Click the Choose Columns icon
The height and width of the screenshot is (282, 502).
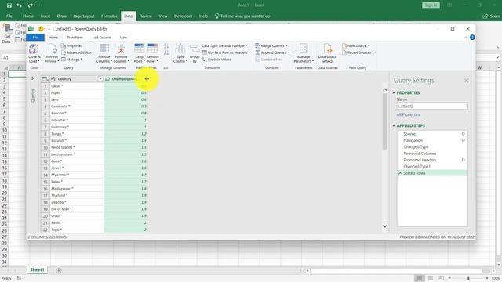(x=104, y=49)
